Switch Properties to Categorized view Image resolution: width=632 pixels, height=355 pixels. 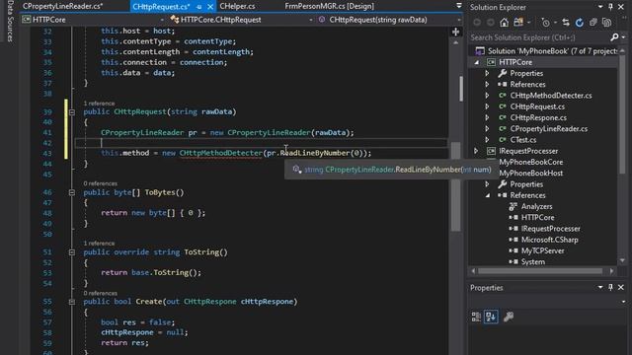(x=476, y=317)
